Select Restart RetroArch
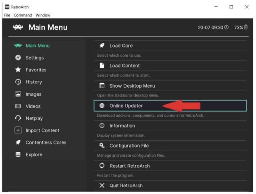Screen dimensions: 256x194 [129, 166]
